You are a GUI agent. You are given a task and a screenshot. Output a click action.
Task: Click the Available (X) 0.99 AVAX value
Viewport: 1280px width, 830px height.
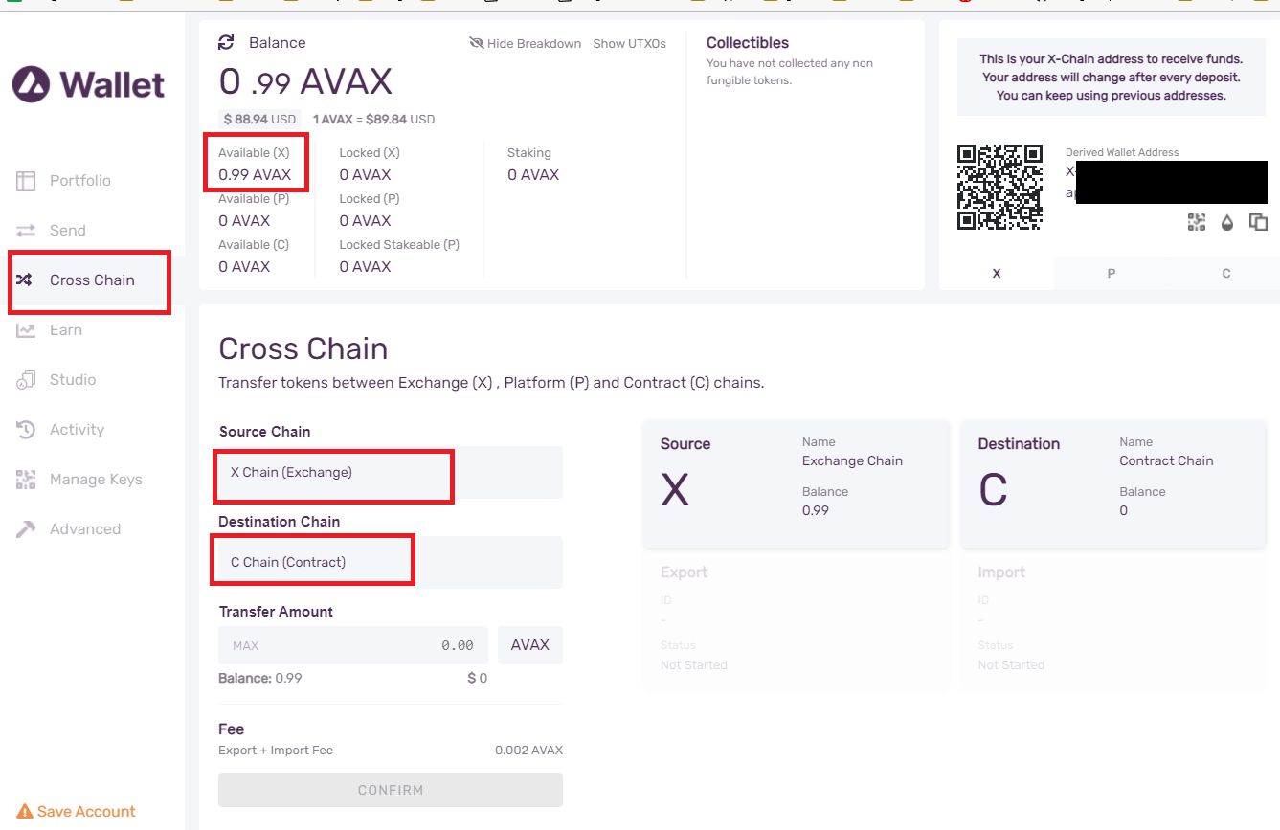tap(255, 174)
